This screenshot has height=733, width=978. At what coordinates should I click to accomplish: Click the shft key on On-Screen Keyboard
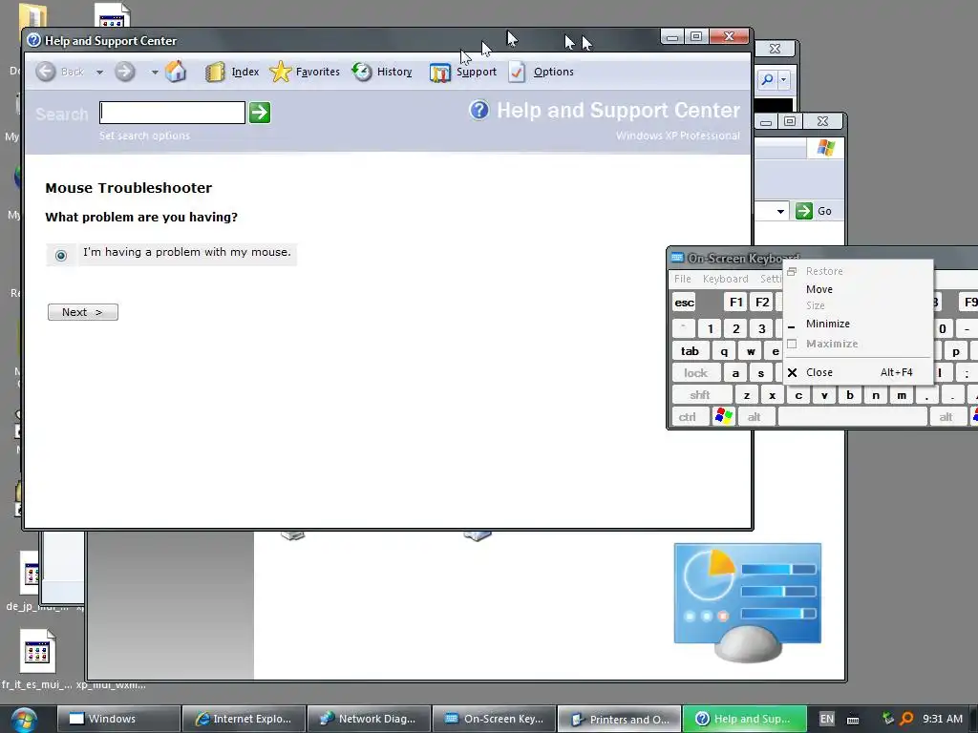700,395
